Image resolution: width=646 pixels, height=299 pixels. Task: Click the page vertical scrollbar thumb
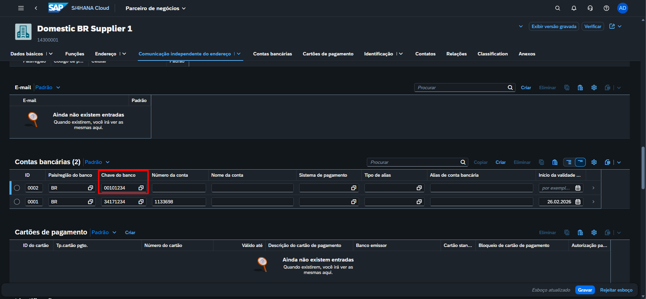pos(643,168)
